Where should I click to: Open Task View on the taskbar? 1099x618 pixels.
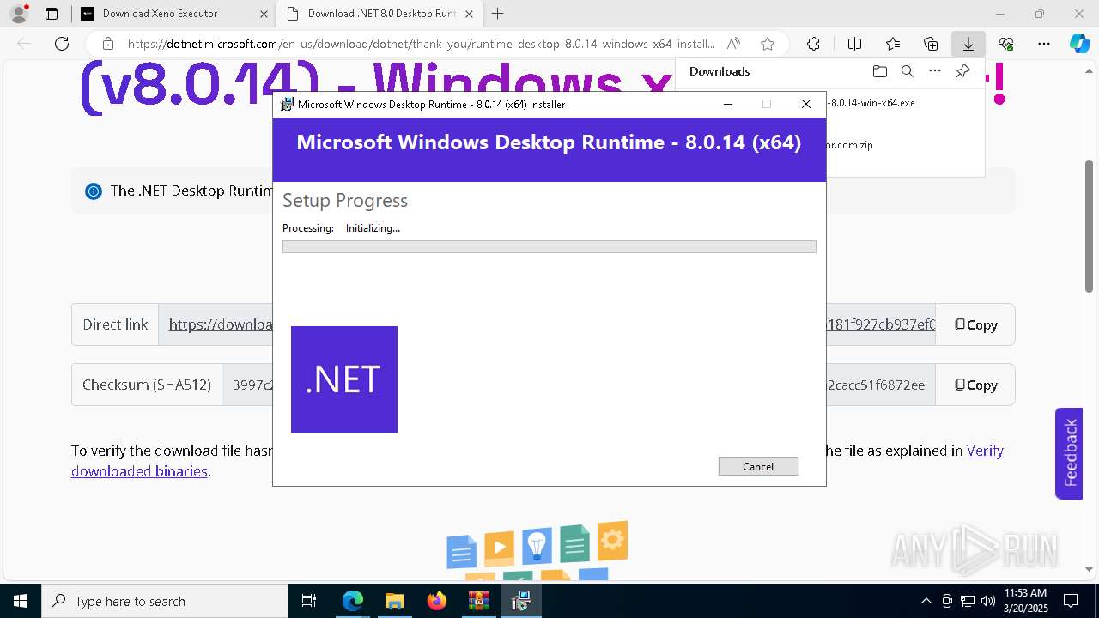(x=309, y=601)
